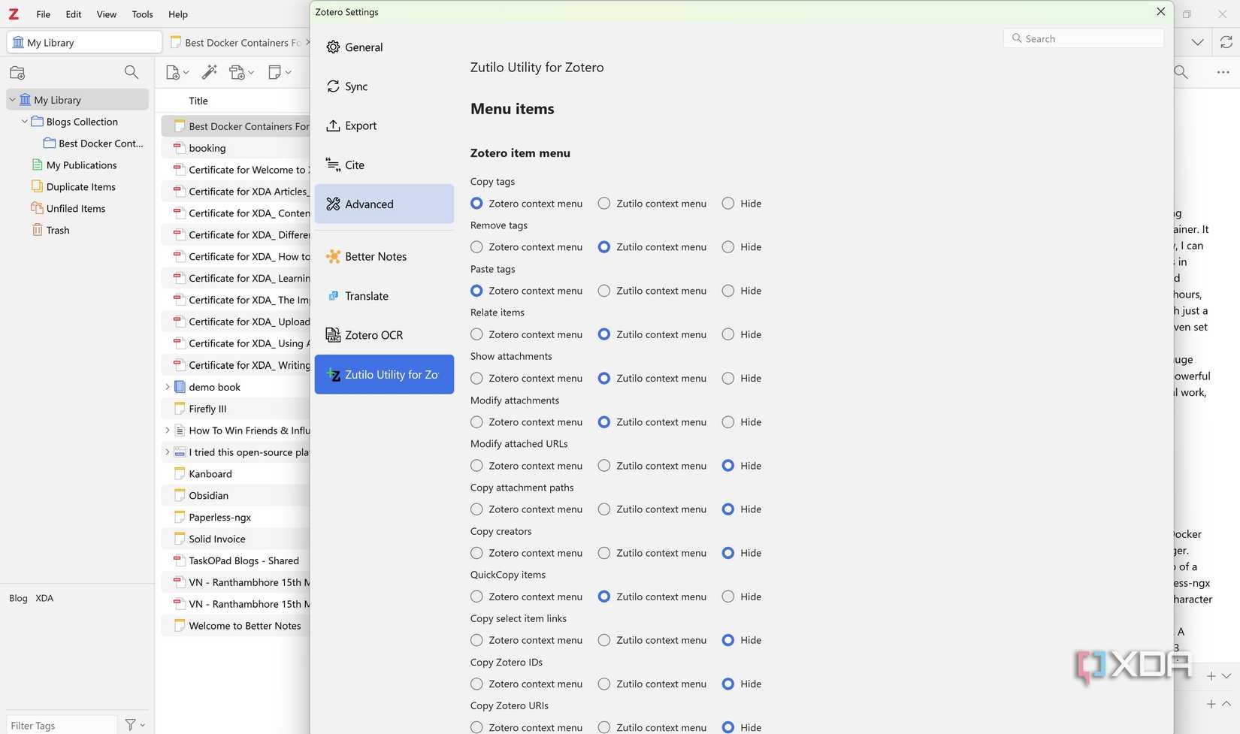The image size is (1240, 734).
Task: Set Copy Zotero IDs to Zutilo context menu
Action: 604,684
